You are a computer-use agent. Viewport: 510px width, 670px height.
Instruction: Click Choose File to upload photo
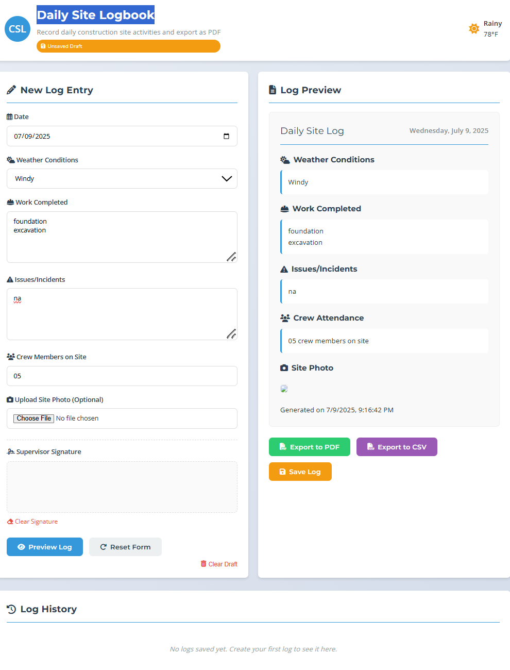coord(33,418)
